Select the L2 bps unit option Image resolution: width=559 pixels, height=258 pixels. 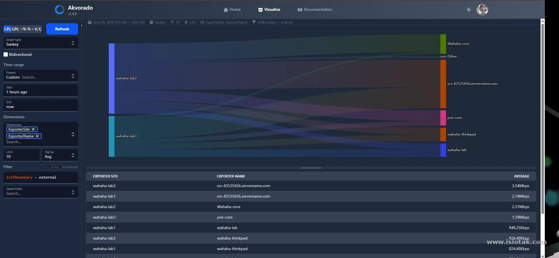[15, 29]
